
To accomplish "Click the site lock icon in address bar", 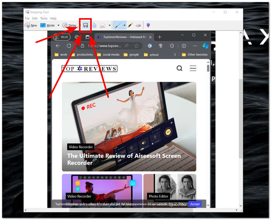I will [x=82, y=46].
